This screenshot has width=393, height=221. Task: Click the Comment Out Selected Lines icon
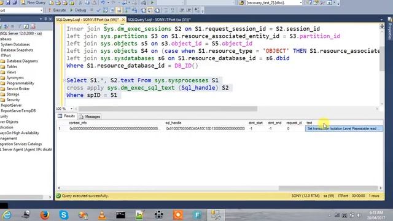coord(166,10)
